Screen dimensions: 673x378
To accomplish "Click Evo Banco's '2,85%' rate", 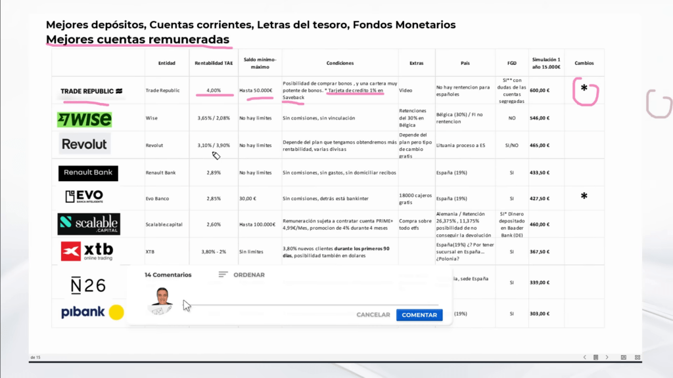I will tap(214, 198).
